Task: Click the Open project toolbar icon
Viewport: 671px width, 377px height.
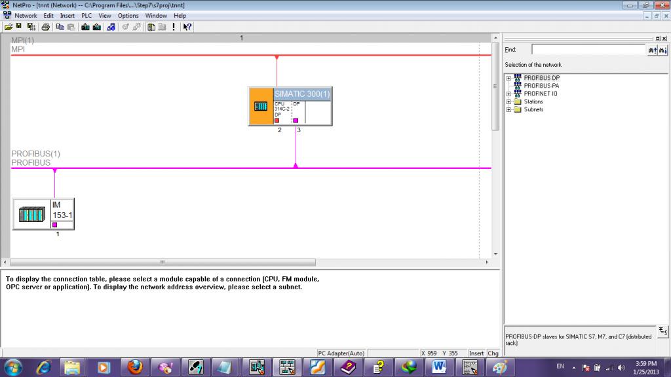Action: [x=8, y=27]
